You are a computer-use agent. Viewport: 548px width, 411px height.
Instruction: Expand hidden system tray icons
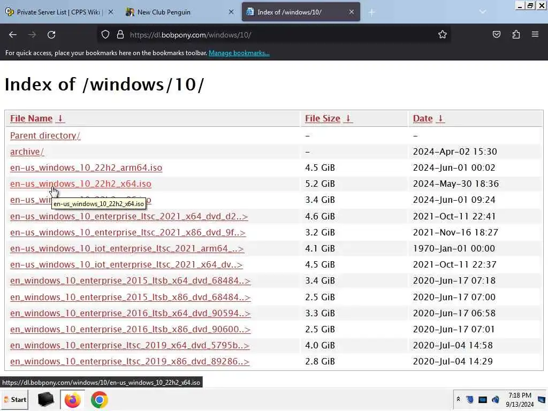click(458, 399)
